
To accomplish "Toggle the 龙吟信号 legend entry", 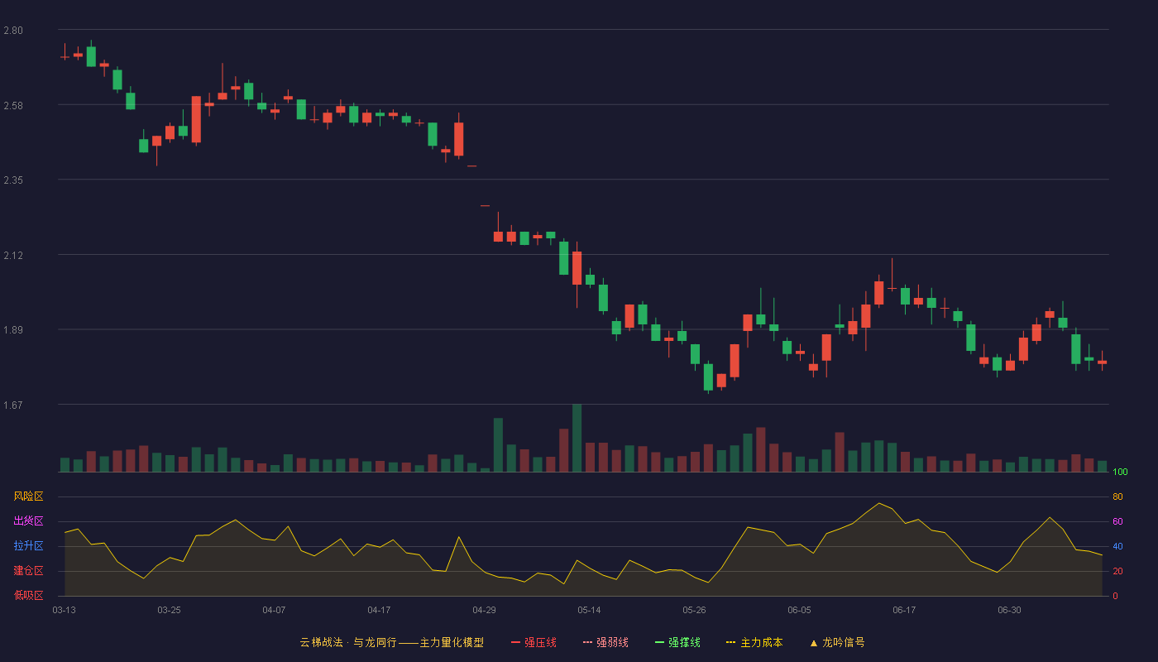I will [837, 642].
